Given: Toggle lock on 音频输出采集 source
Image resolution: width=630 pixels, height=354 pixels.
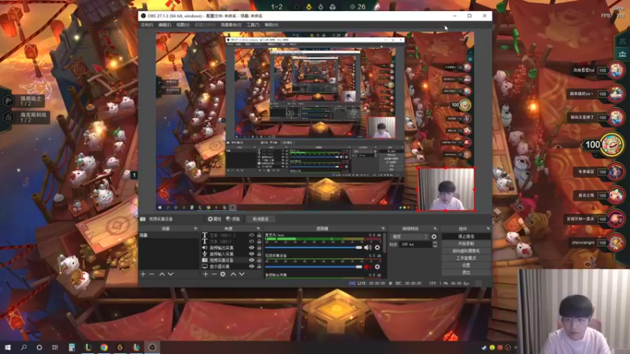Looking at the screenshot, I should click(259, 248).
